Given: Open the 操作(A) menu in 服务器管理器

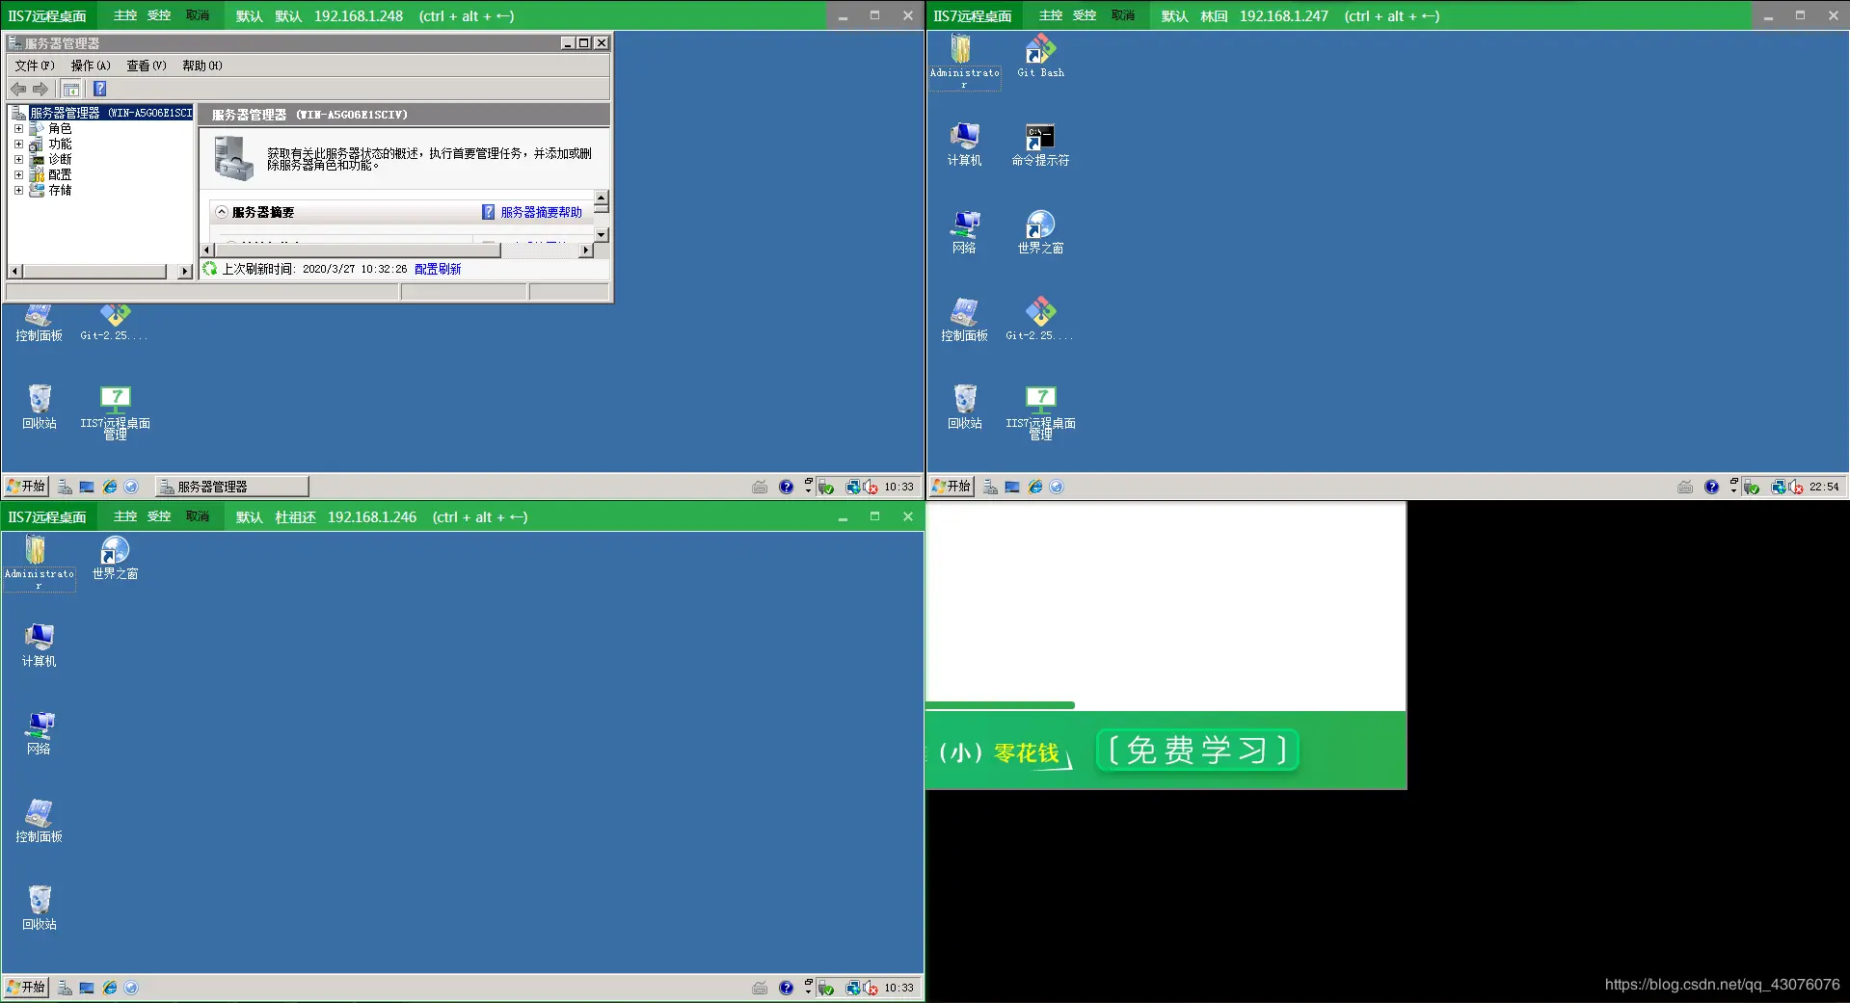Looking at the screenshot, I should [91, 66].
